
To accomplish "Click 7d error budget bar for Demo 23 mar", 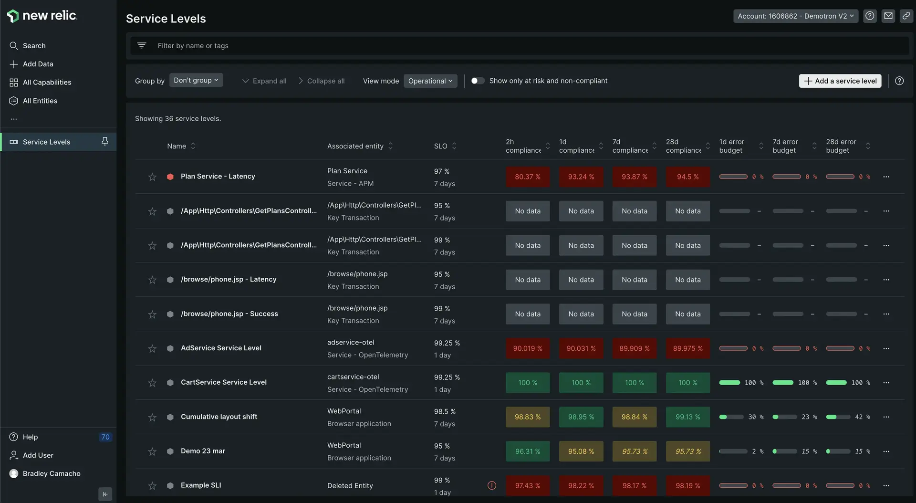I will coord(784,451).
